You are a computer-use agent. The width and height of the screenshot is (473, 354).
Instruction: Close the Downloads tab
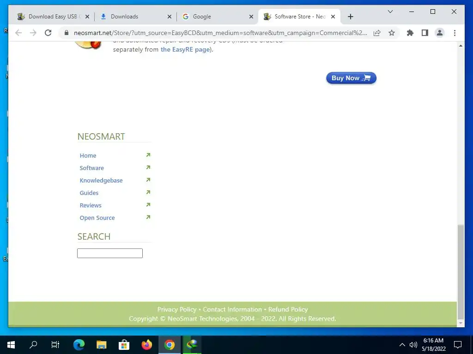[x=169, y=17]
